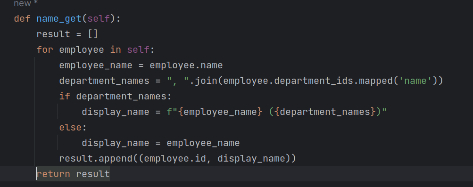Click the result.append line
The height and width of the screenshot is (187, 473).
coord(178,159)
